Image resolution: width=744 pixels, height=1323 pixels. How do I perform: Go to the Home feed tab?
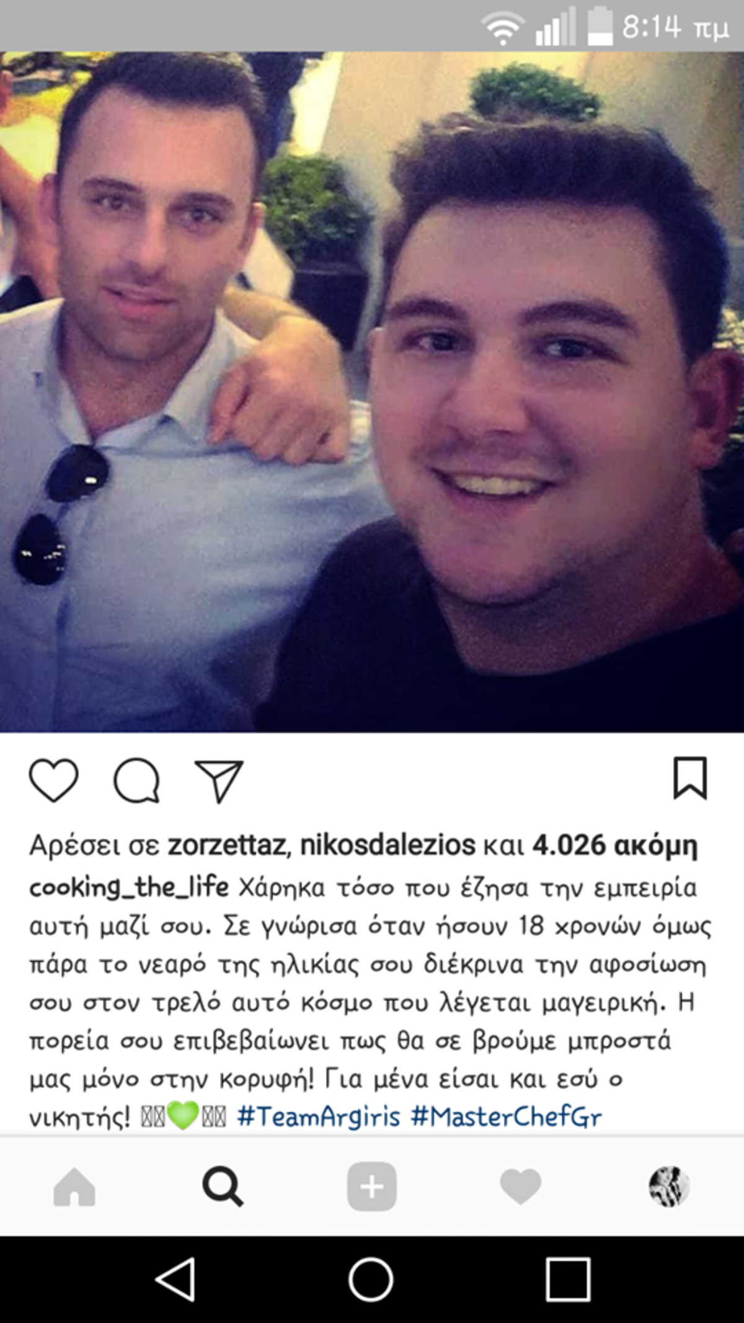(x=74, y=1187)
